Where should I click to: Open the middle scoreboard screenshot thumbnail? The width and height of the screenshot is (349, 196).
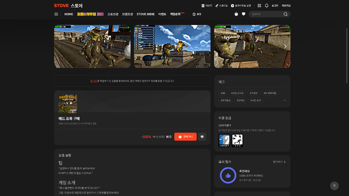coord(172,46)
